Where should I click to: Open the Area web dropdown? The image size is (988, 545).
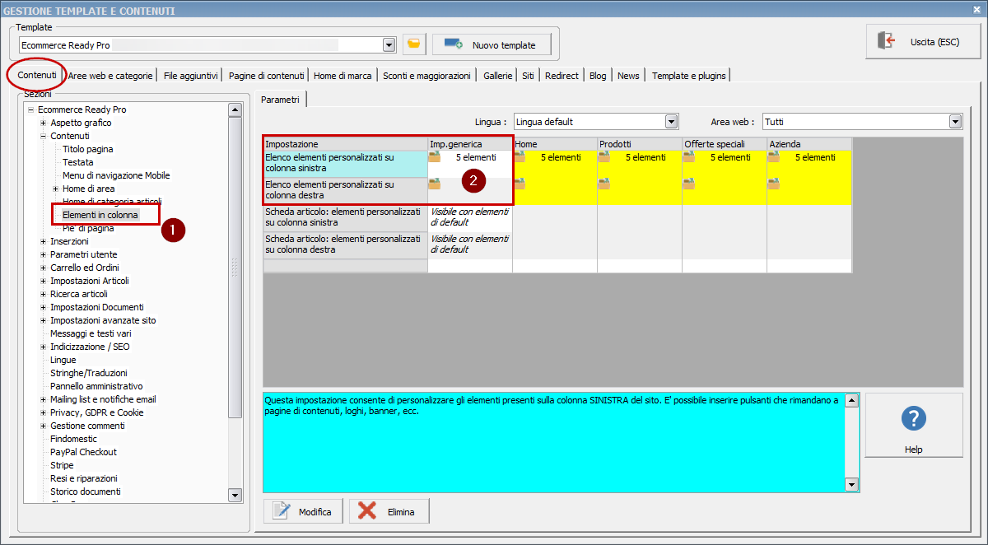coord(955,122)
